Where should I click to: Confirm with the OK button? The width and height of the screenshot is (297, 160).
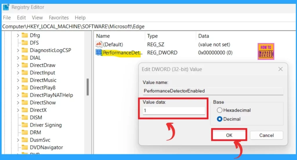(229, 135)
